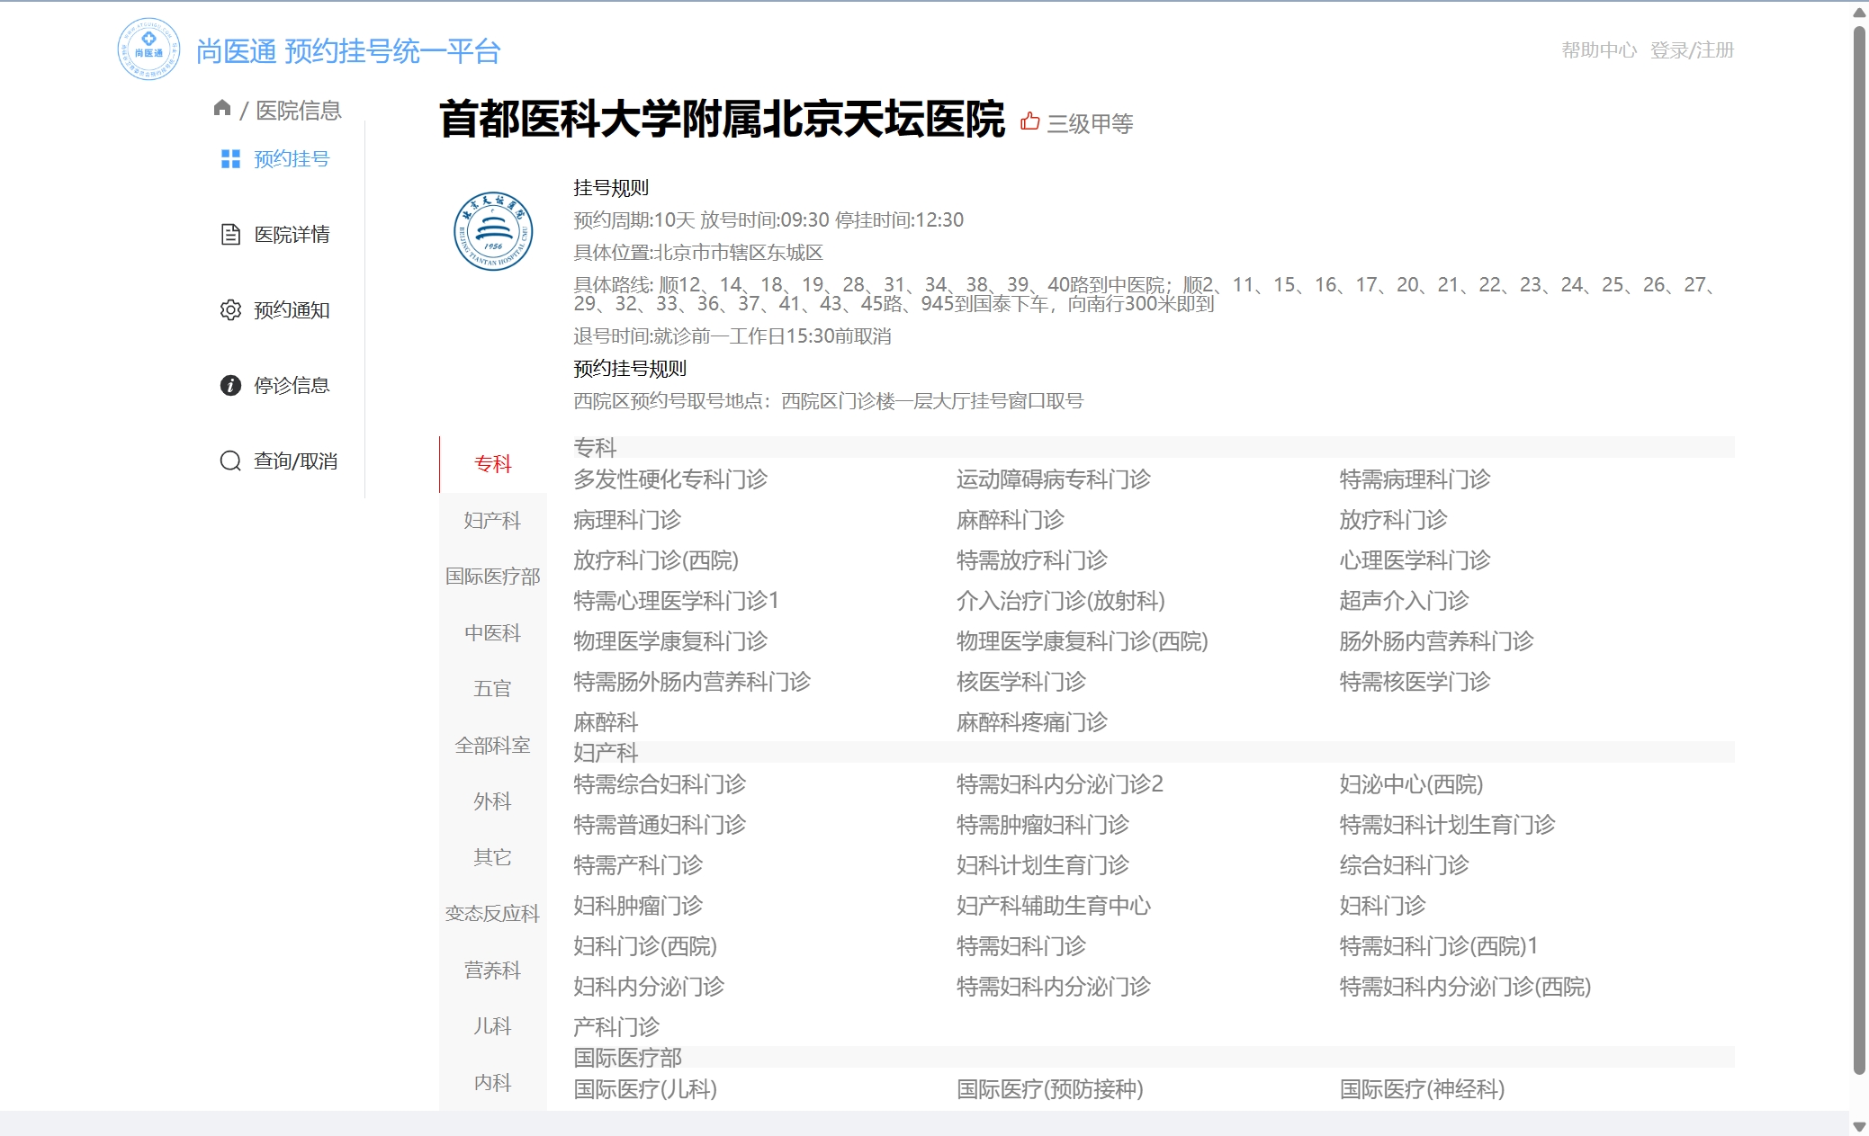1869x1136 pixels.
Task: Click the 尚医通 site logo
Action: point(148,49)
